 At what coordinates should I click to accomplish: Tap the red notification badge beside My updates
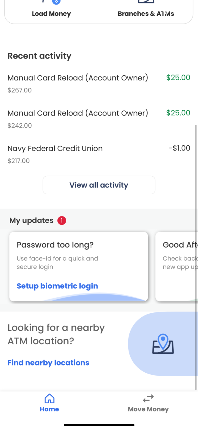[61, 220]
